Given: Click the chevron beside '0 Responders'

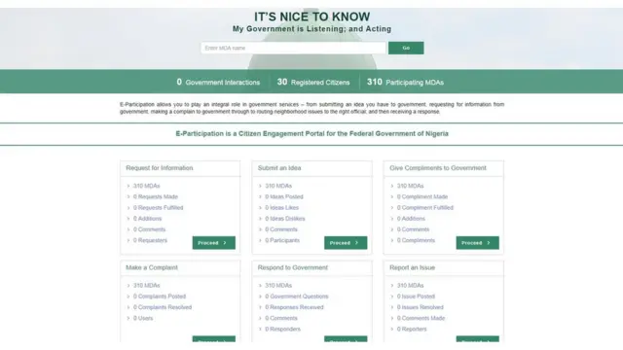Looking at the screenshot, I should click(x=260, y=330).
